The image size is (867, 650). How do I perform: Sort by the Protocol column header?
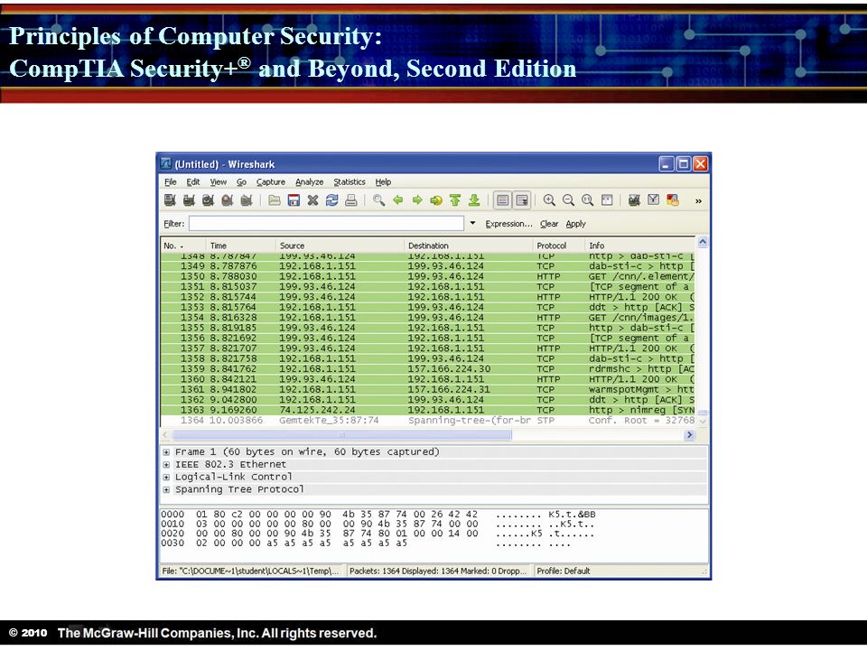pos(558,246)
